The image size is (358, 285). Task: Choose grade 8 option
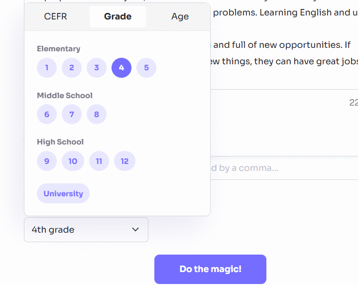pos(97,115)
